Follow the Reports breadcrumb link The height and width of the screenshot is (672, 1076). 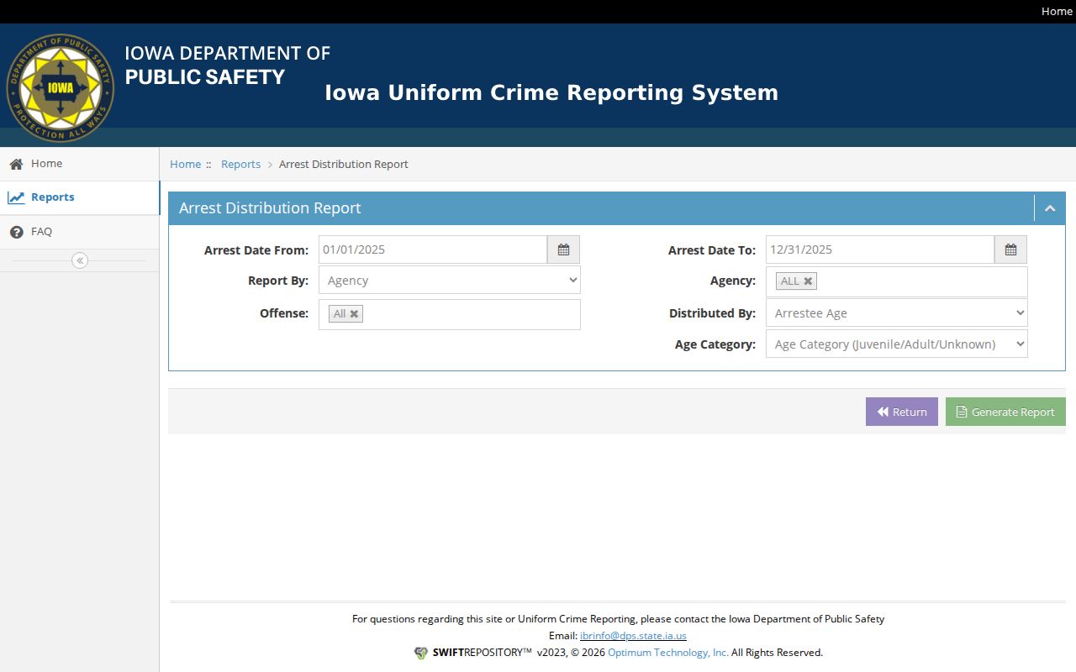(x=240, y=164)
